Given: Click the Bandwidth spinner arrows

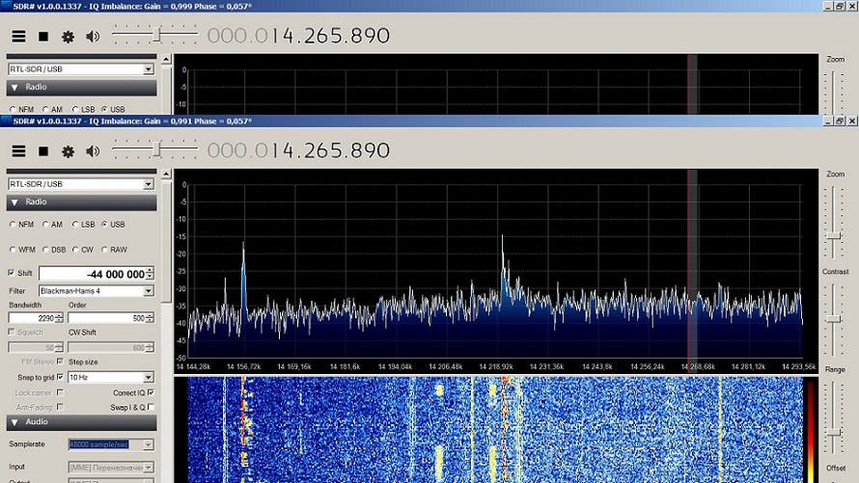Looking at the screenshot, I should 59,318.
